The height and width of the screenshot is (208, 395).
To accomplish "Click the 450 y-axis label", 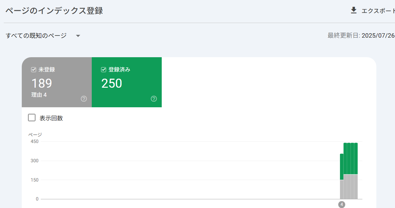I will (x=35, y=141).
